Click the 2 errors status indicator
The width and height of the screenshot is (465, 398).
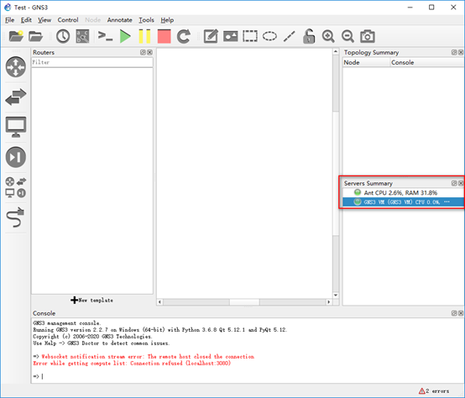[434, 391]
